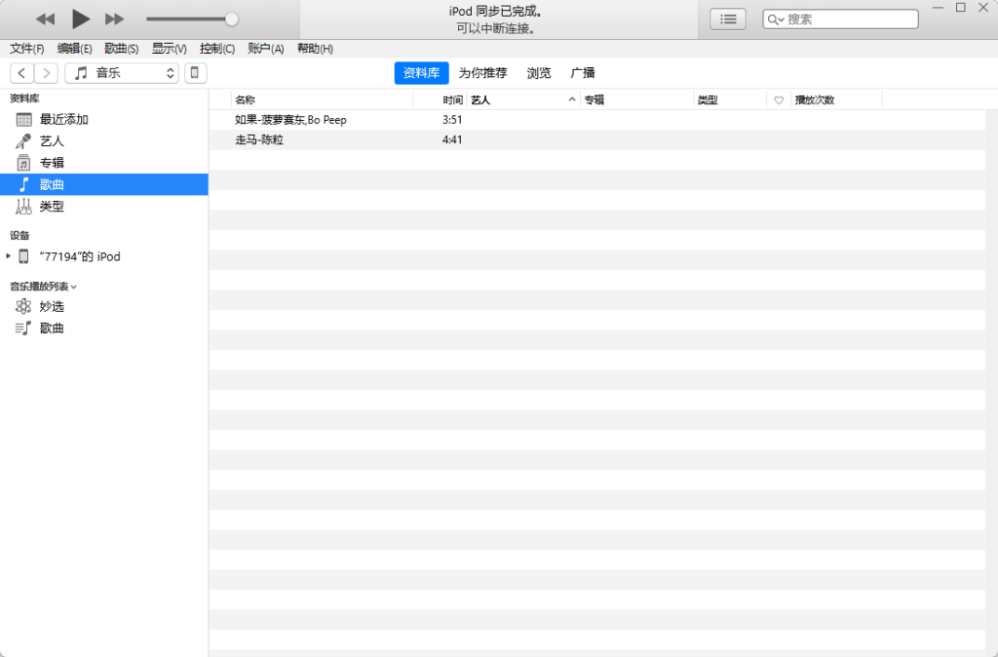Image resolution: width=998 pixels, height=657 pixels.
Task: Adjust the volume slider
Action: coord(231,19)
